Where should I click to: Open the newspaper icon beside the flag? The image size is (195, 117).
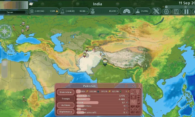coord(31,4)
